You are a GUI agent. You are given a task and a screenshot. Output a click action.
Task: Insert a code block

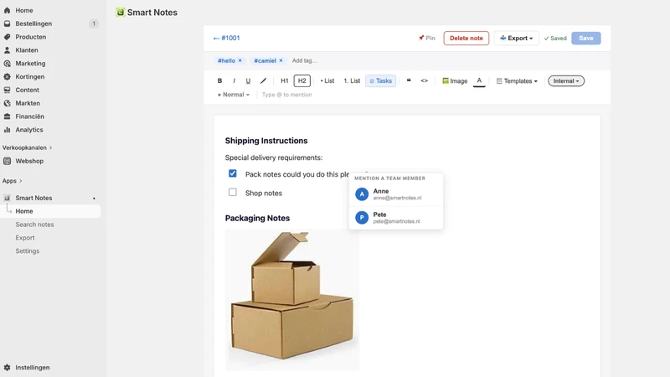point(425,80)
